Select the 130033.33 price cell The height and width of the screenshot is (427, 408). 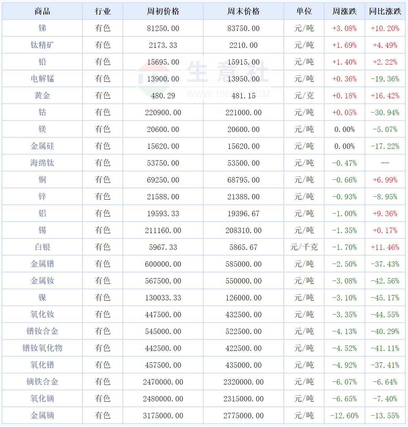(163, 298)
